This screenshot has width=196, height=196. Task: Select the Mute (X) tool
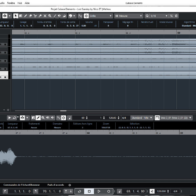click(x=45, y=16)
